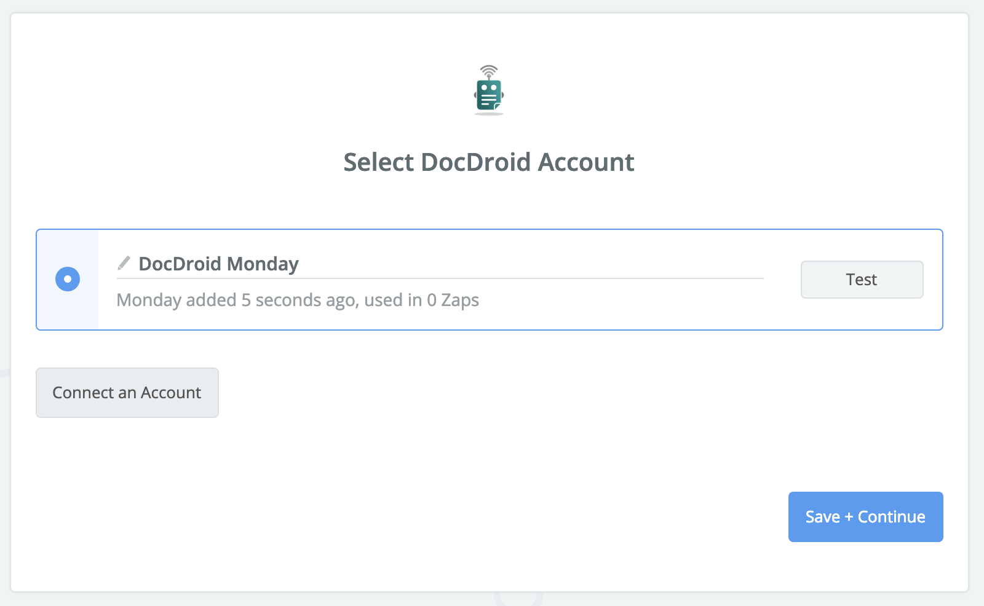This screenshot has width=984, height=606.
Task: Click the Select DocDroid Account heading
Action: (x=489, y=162)
